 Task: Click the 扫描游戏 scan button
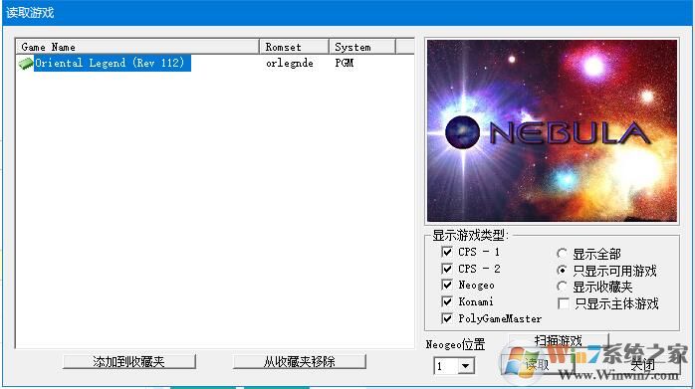pos(559,340)
